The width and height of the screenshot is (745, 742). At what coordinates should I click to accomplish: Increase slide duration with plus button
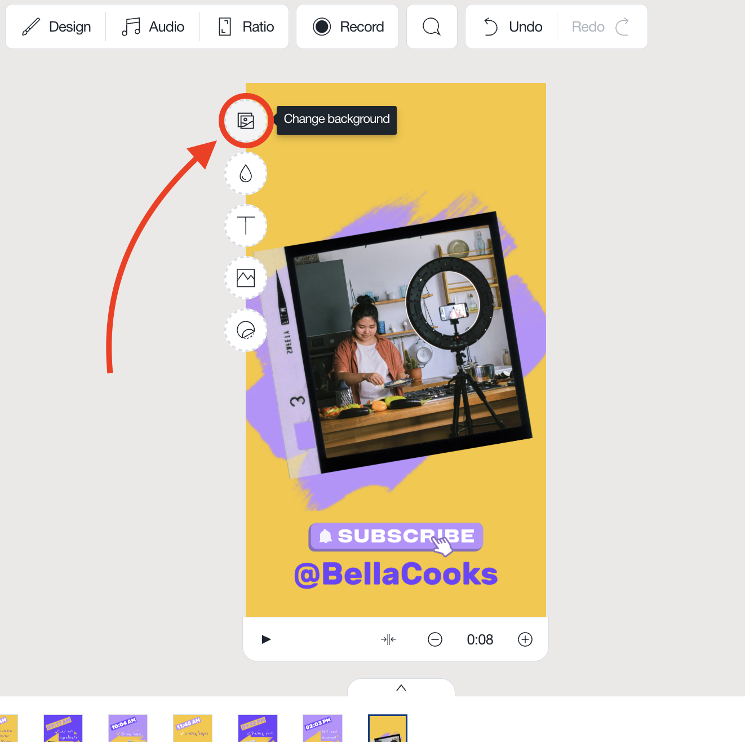click(x=525, y=639)
